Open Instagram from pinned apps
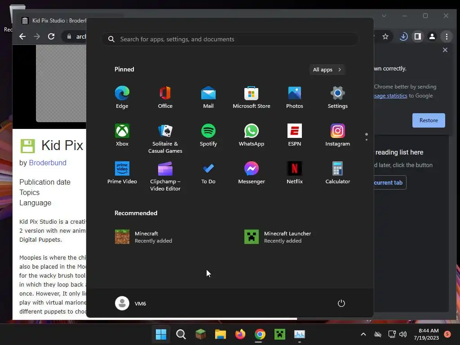 tap(338, 135)
